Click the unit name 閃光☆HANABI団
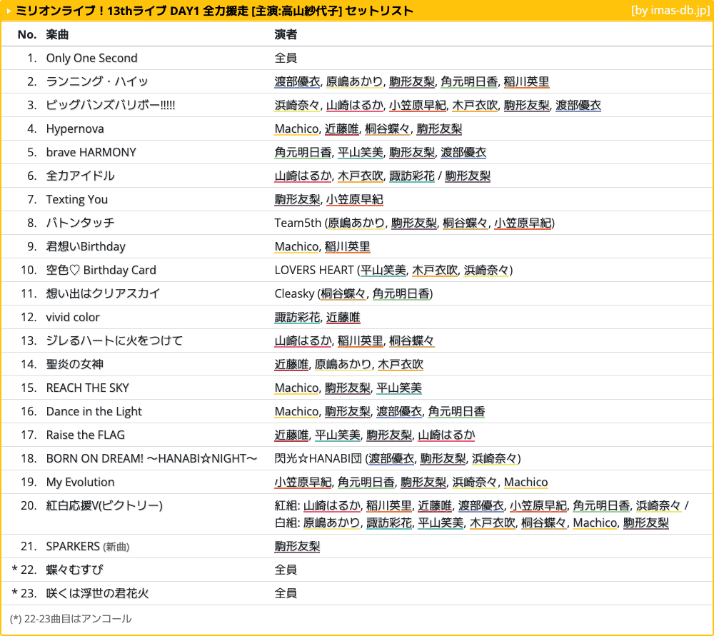The height and width of the screenshot is (636, 714). 318,458
